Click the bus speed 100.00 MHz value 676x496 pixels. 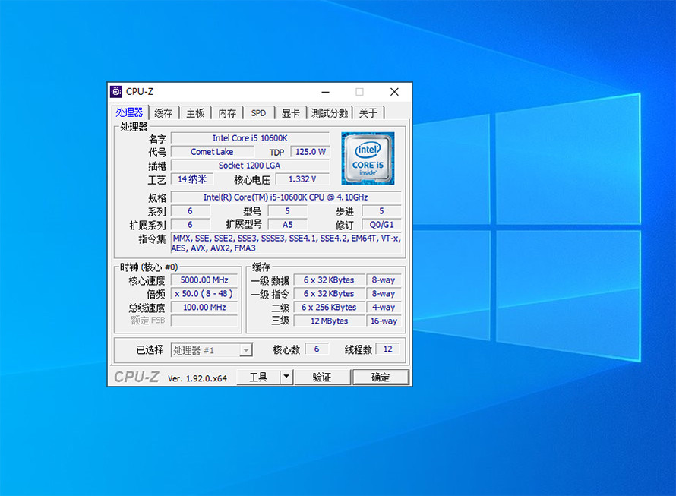[x=204, y=307]
